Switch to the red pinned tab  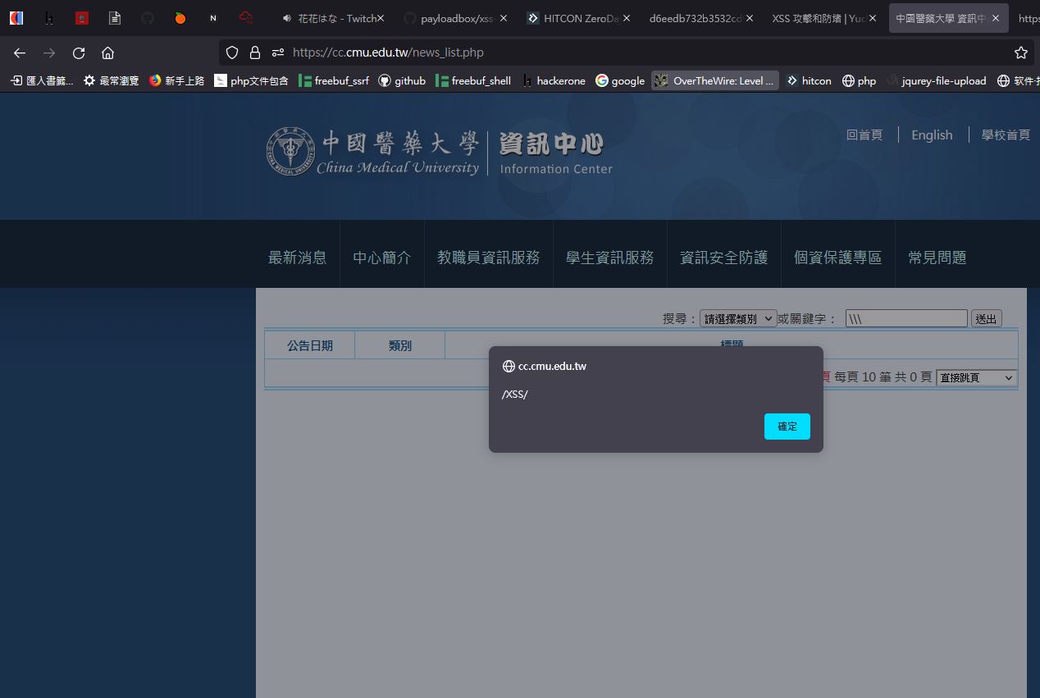pos(82,18)
